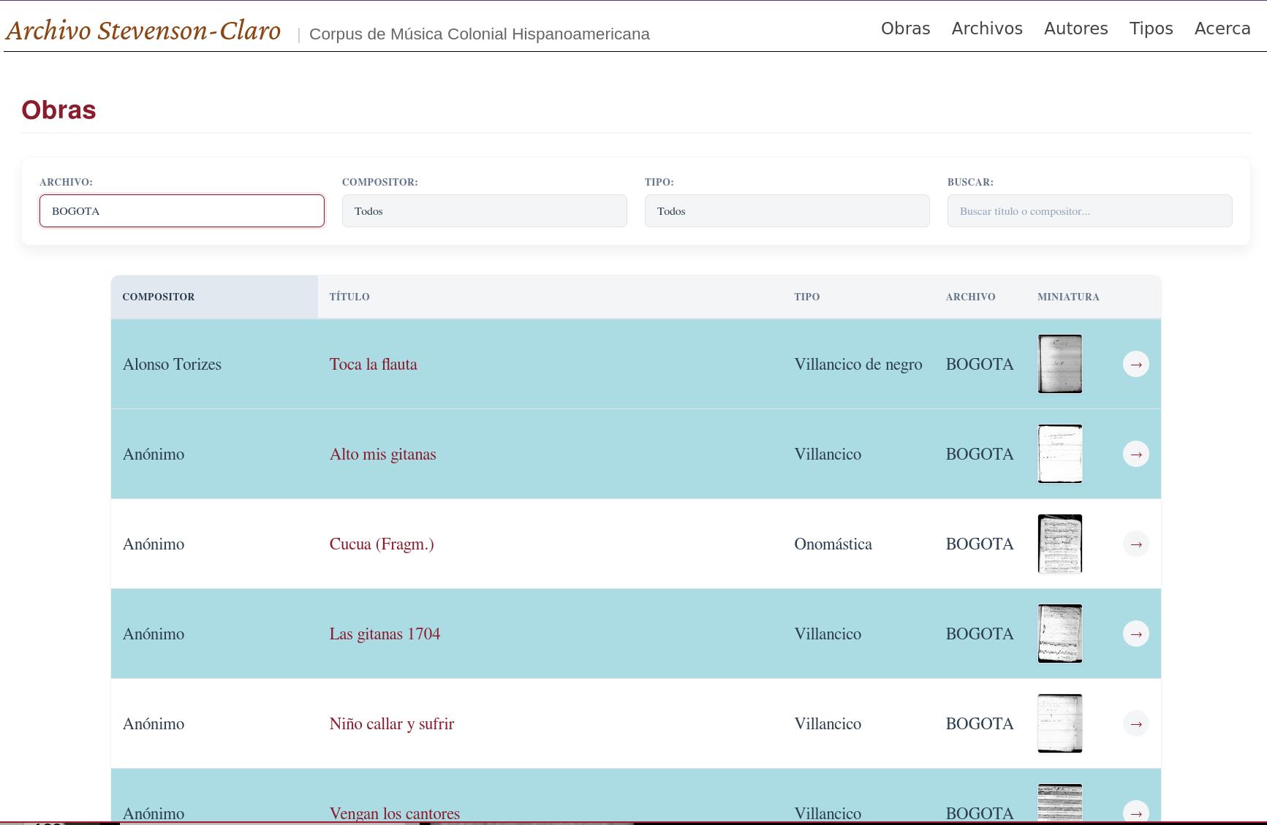Click the Archivo Stevenson-Claro site logo
1267x825 pixels.
[x=143, y=31]
